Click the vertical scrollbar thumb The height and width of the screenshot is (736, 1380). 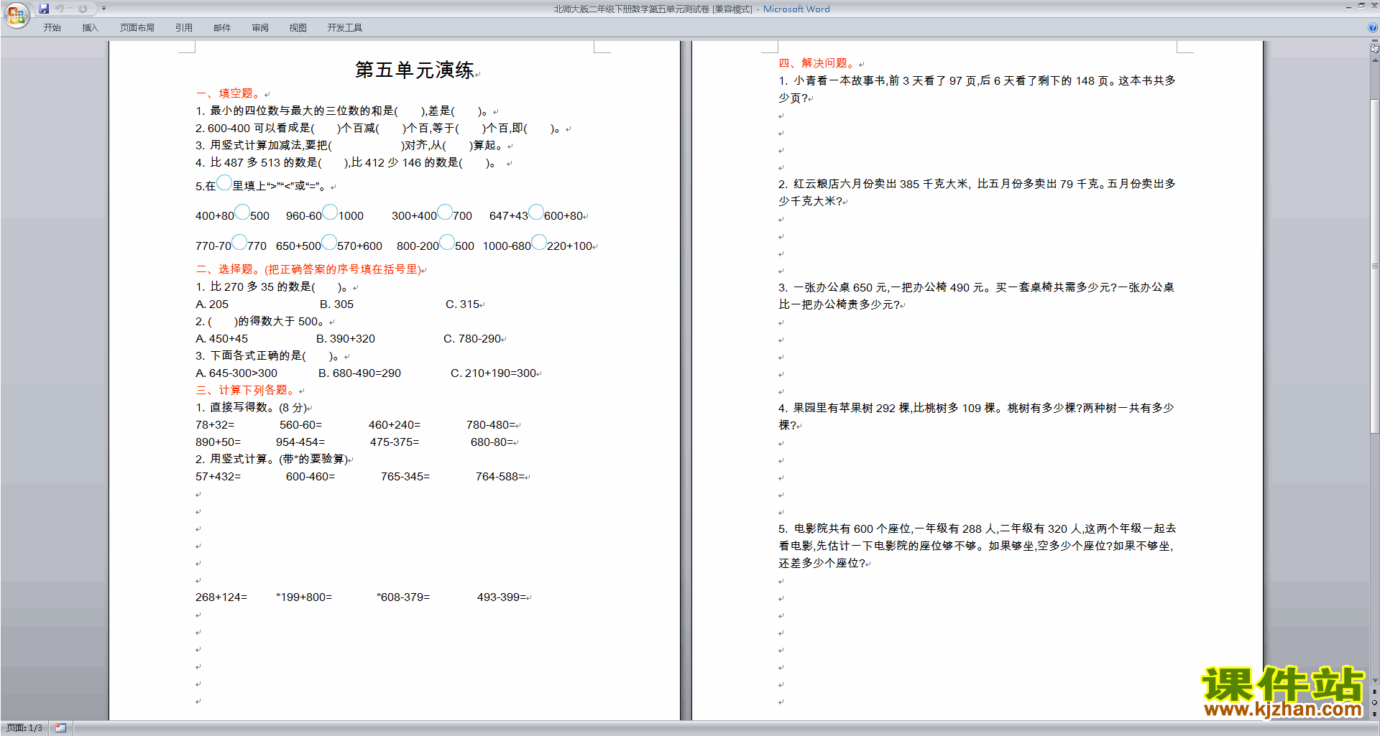[x=1375, y=266]
